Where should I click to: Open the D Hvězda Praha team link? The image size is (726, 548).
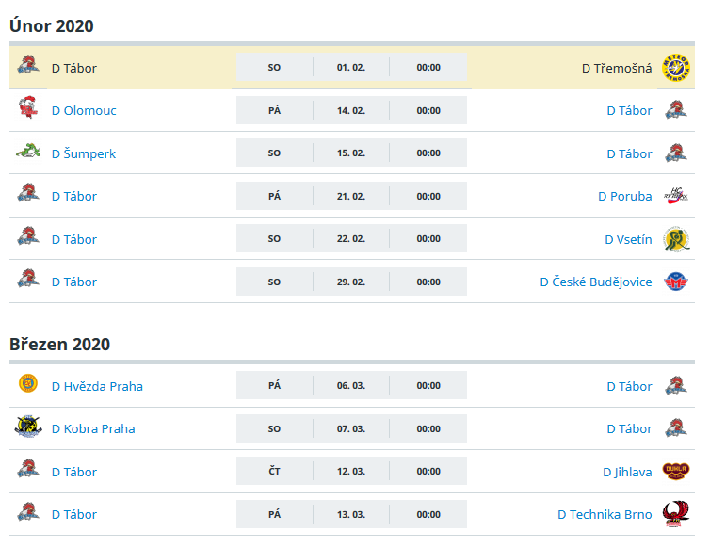97,386
